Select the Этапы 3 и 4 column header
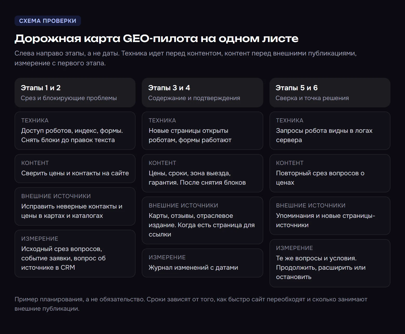The width and height of the screenshot is (405, 334). (203, 93)
